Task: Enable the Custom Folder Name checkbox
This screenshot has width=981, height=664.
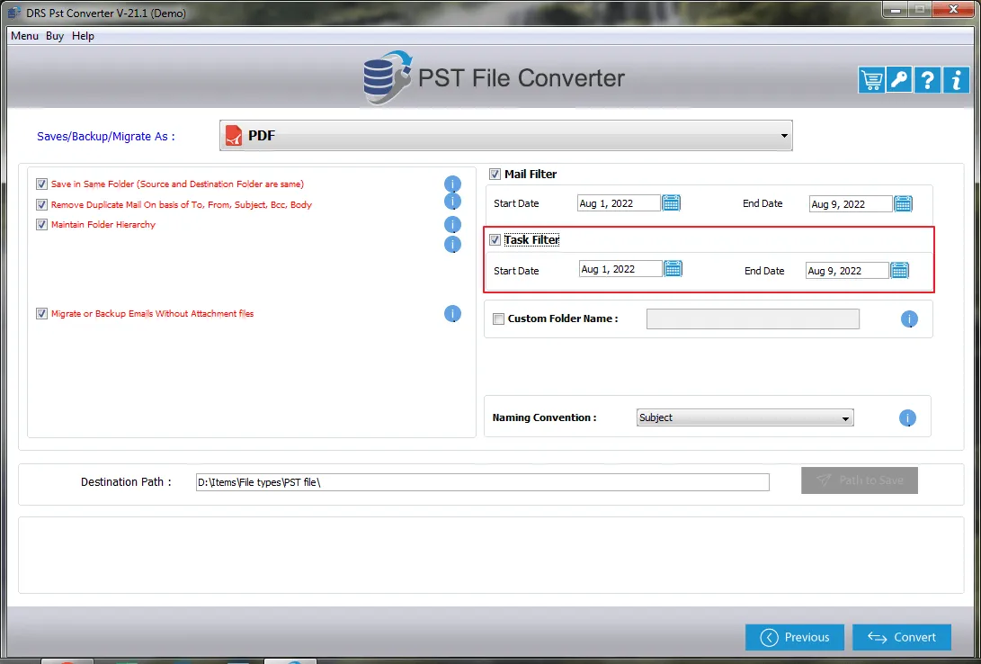Action: [498, 319]
